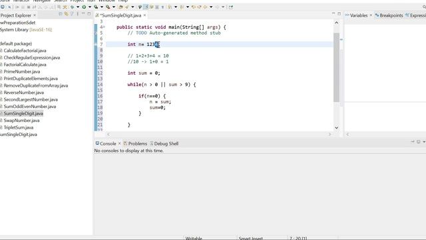Toggle Show Whitespace Characters in toolbar
Viewport: 426px width, 240px height.
click(x=162, y=7)
